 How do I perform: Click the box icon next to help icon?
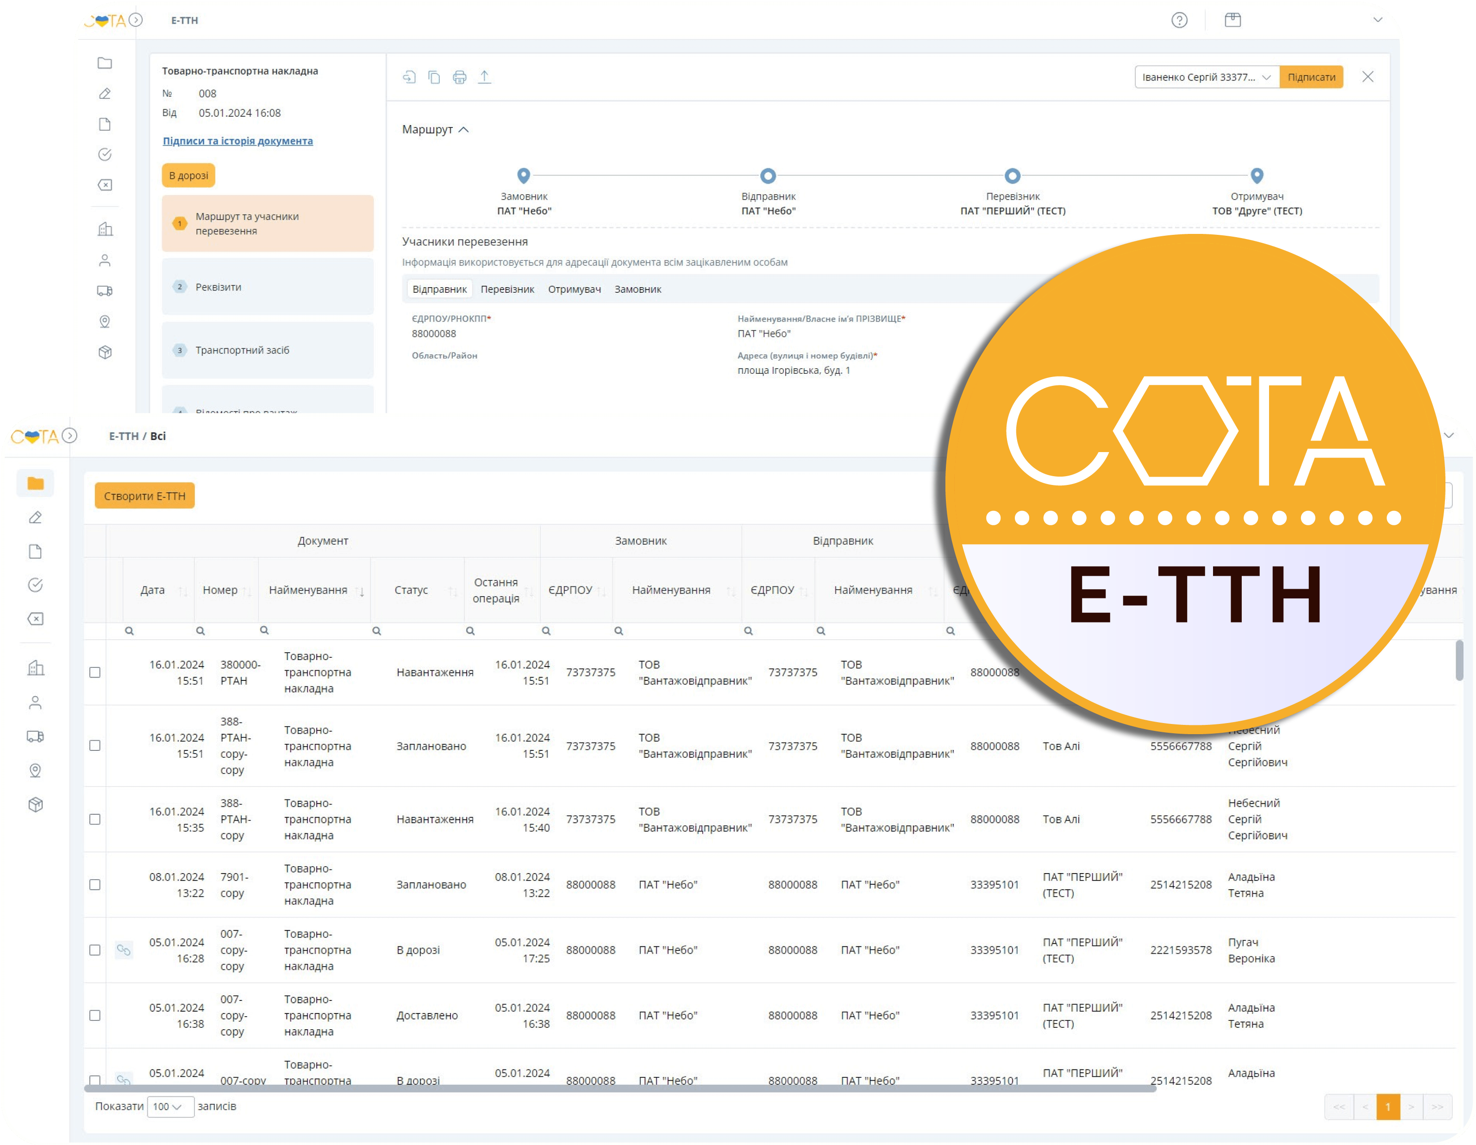[1233, 19]
